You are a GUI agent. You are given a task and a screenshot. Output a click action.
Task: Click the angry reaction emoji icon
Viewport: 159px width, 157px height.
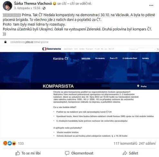pos(5,143)
